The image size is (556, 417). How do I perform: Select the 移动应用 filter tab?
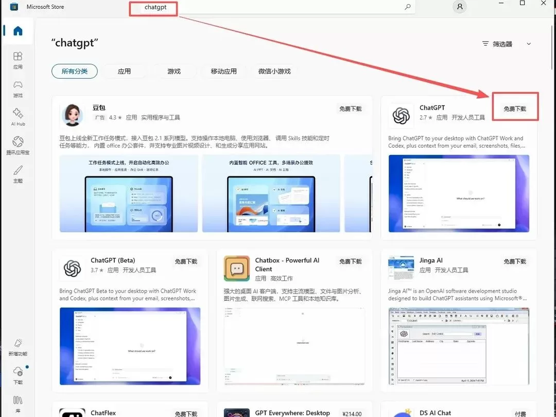(x=223, y=71)
